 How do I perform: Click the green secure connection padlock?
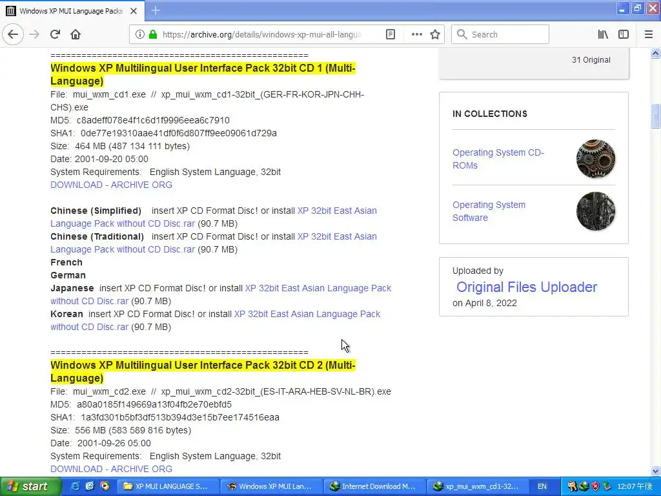tap(153, 34)
